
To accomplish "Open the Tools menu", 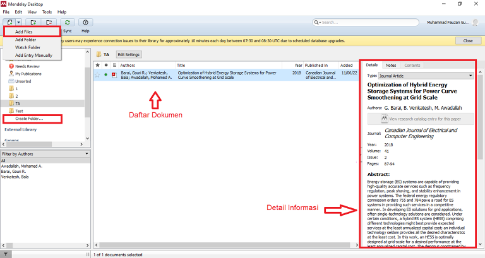I will 47,12.
